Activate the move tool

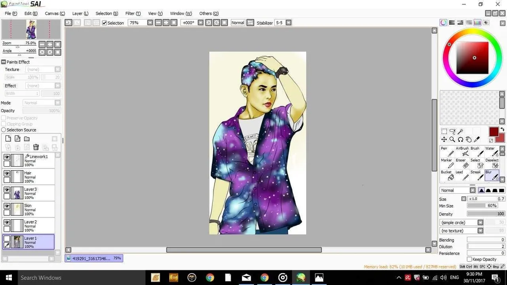click(444, 139)
